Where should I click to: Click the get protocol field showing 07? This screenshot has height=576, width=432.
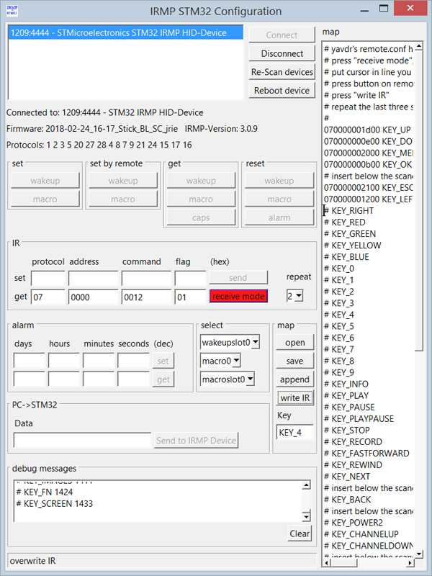[x=48, y=297]
